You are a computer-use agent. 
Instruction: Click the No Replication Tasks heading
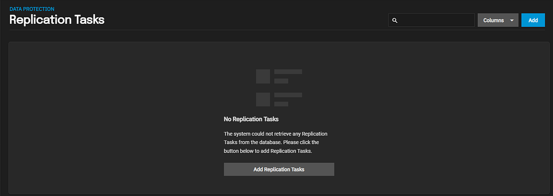(251, 119)
